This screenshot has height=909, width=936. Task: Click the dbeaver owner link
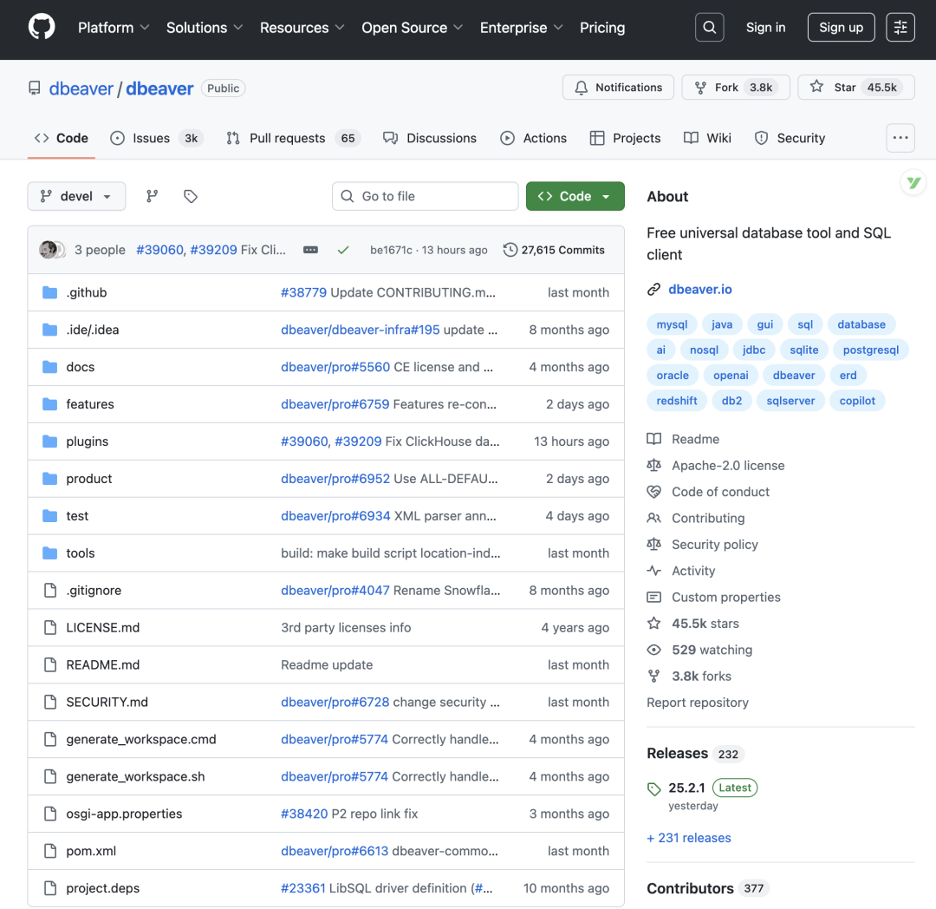[81, 88]
